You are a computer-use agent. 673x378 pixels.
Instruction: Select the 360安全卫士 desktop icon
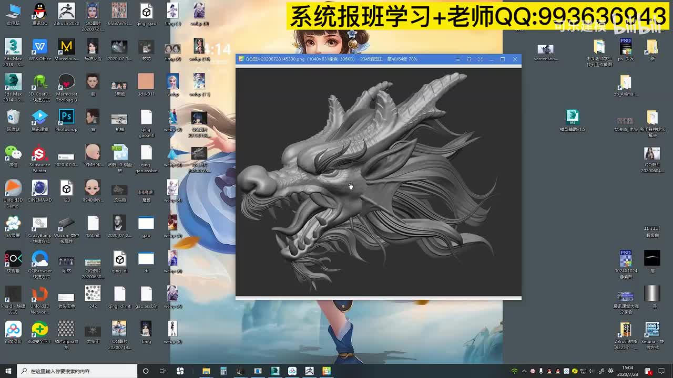click(39, 333)
